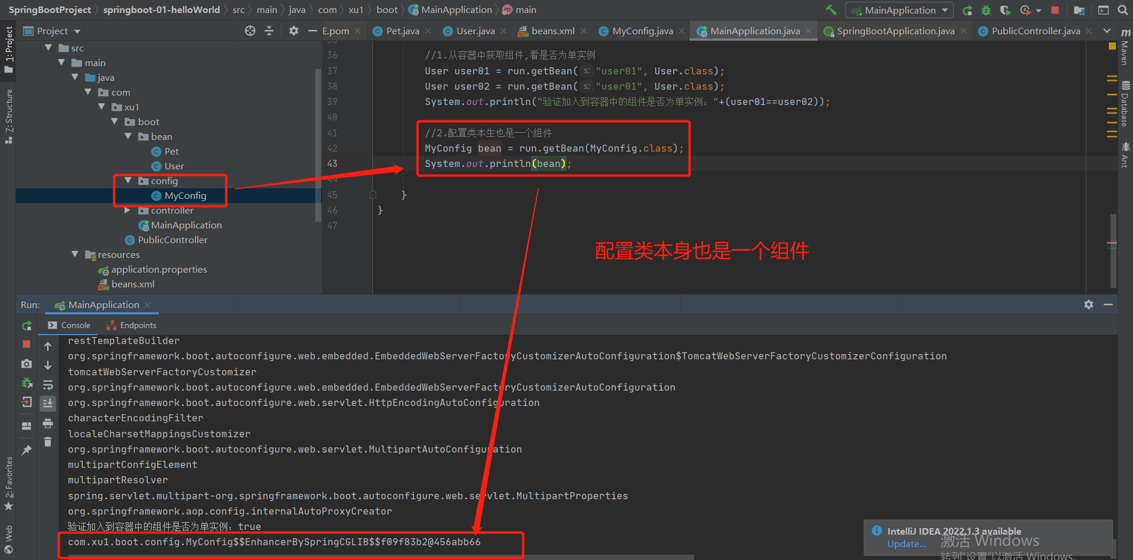Toggle scroll to end in the console
The width and height of the screenshot is (1133, 560).
(x=48, y=403)
